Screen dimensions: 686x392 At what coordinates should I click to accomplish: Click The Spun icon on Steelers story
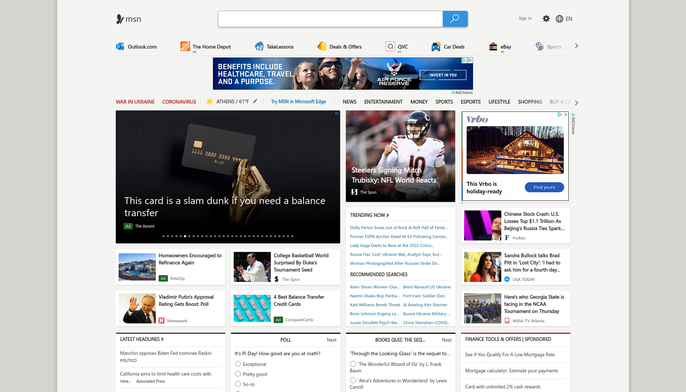click(354, 192)
